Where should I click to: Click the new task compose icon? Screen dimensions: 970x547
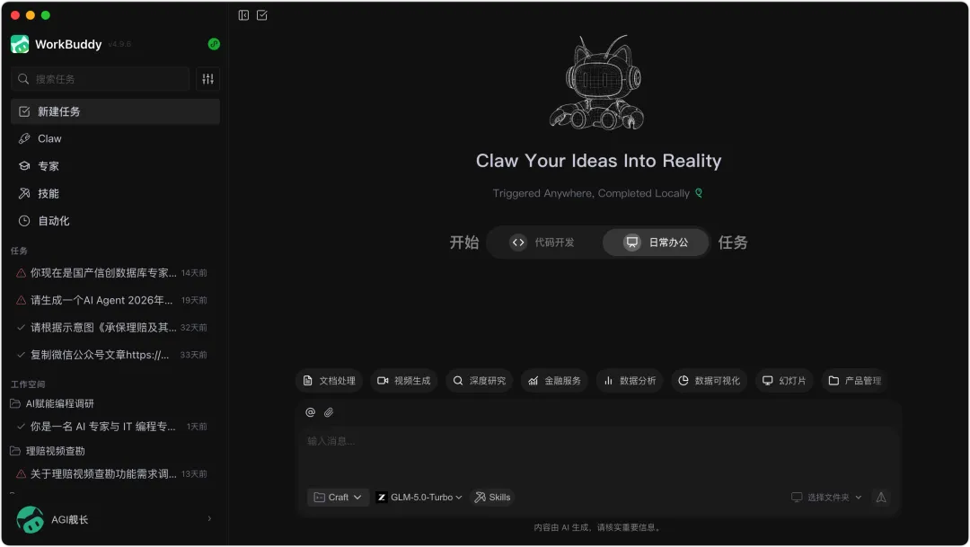click(x=262, y=15)
